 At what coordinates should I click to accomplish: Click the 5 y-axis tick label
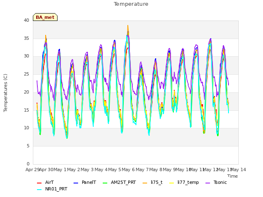click(28, 146)
